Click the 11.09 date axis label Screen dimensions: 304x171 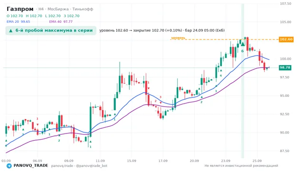pos(100,161)
